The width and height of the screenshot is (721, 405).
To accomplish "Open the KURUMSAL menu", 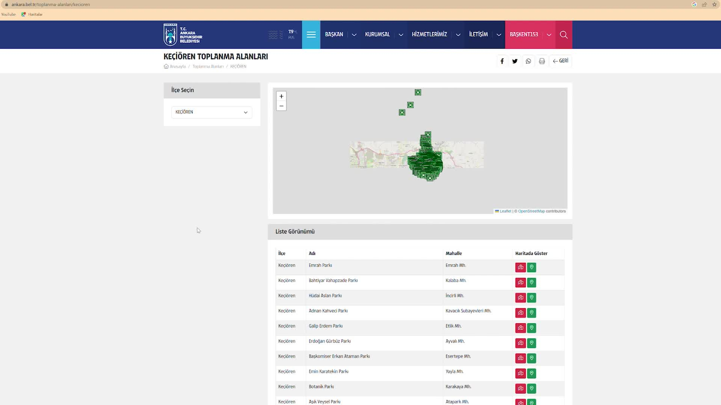I will coord(377,34).
